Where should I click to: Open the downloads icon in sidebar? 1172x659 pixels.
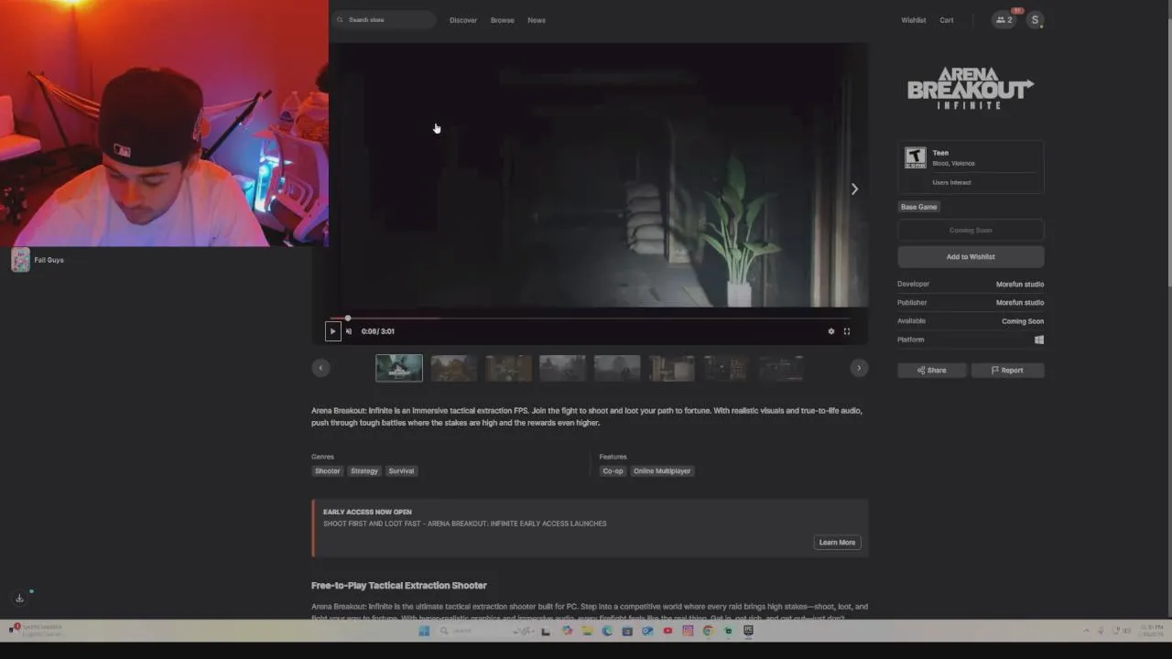coord(19,598)
